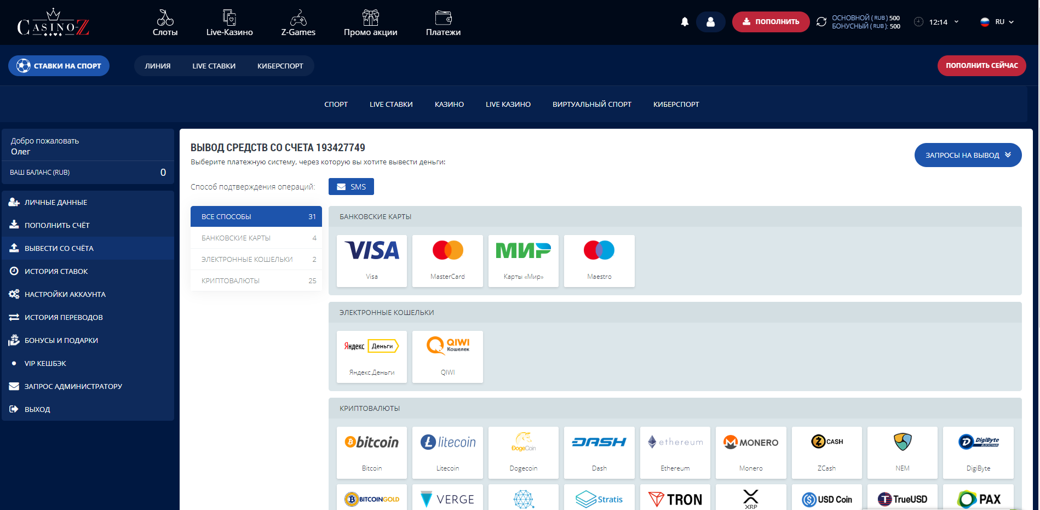Select ZCash withdrawal option
The height and width of the screenshot is (510, 1040).
pos(827,452)
